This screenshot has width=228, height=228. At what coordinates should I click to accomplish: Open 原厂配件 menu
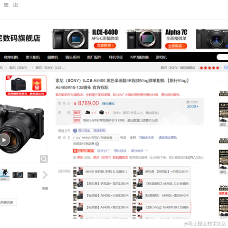[x=94, y=57]
